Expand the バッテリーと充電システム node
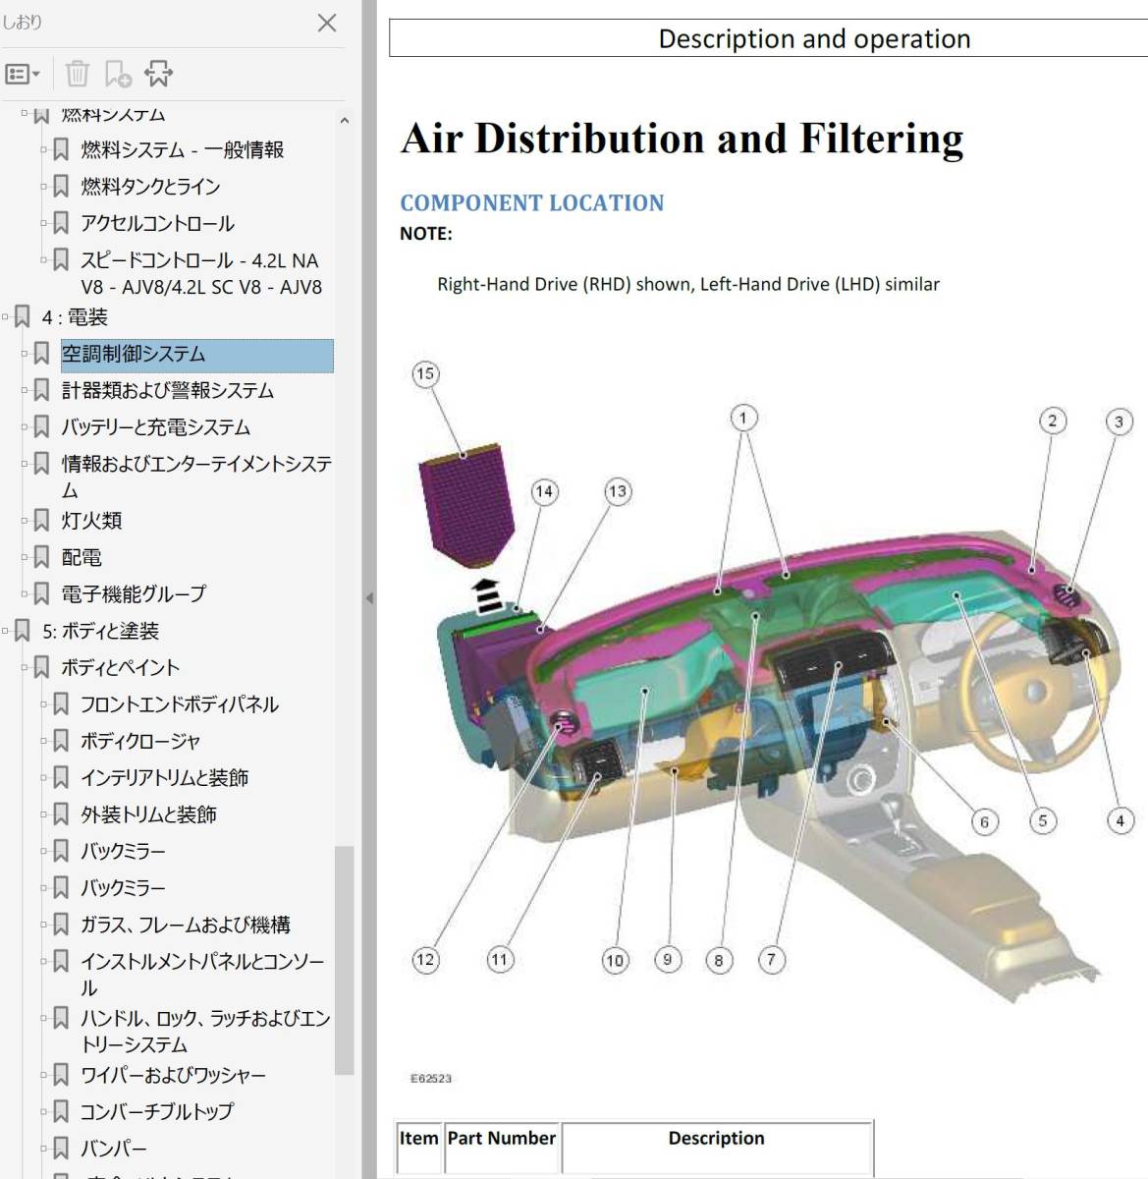 pos(25,427)
